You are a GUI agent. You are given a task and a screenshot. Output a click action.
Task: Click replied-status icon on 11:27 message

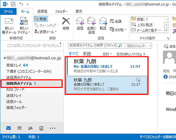(x=138, y=80)
